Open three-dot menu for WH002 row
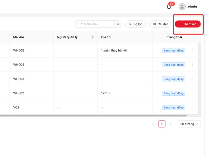210x157 pixels. [192, 93]
